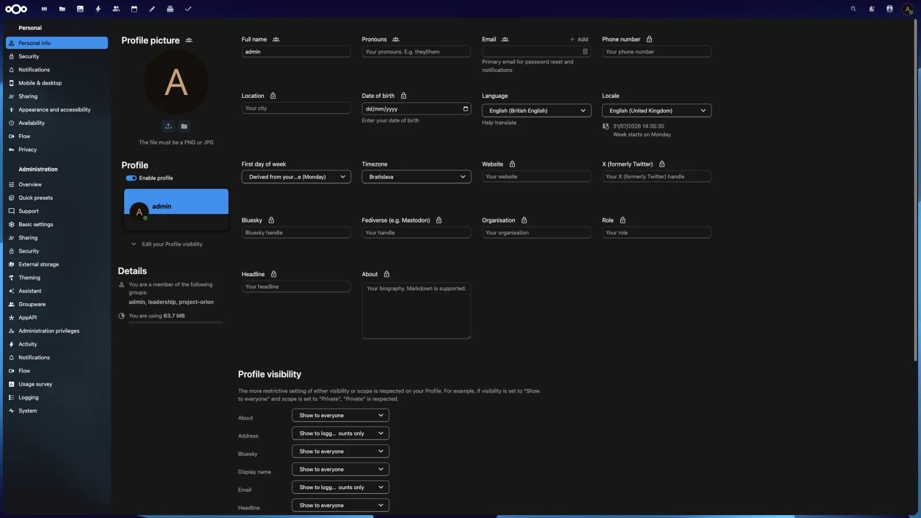
Task: Open the Calendar app icon
Action: [x=134, y=9]
